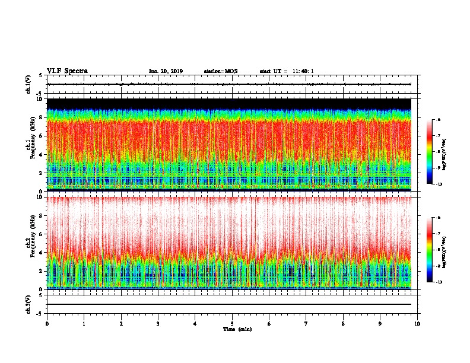
Task: Click the "0" tick on time axis
Action: (47, 324)
